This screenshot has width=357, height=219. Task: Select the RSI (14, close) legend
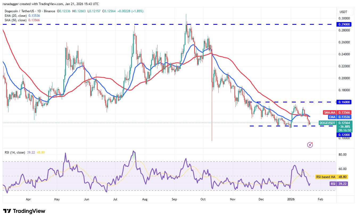click(x=14, y=152)
